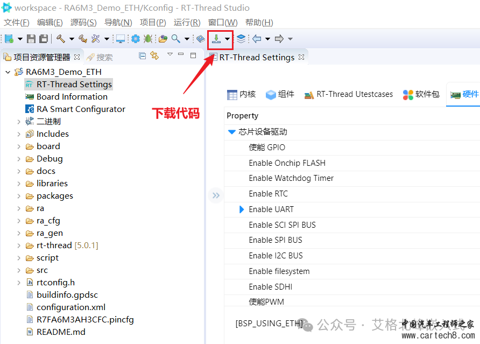Click the Save All icon
The height and width of the screenshot is (344, 480).
pos(44,39)
